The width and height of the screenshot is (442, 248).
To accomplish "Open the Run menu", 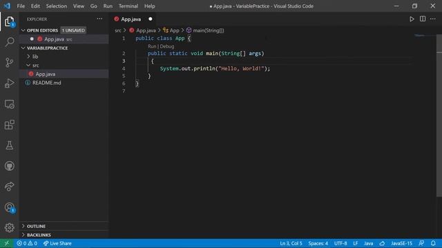I will tap(108, 6).
